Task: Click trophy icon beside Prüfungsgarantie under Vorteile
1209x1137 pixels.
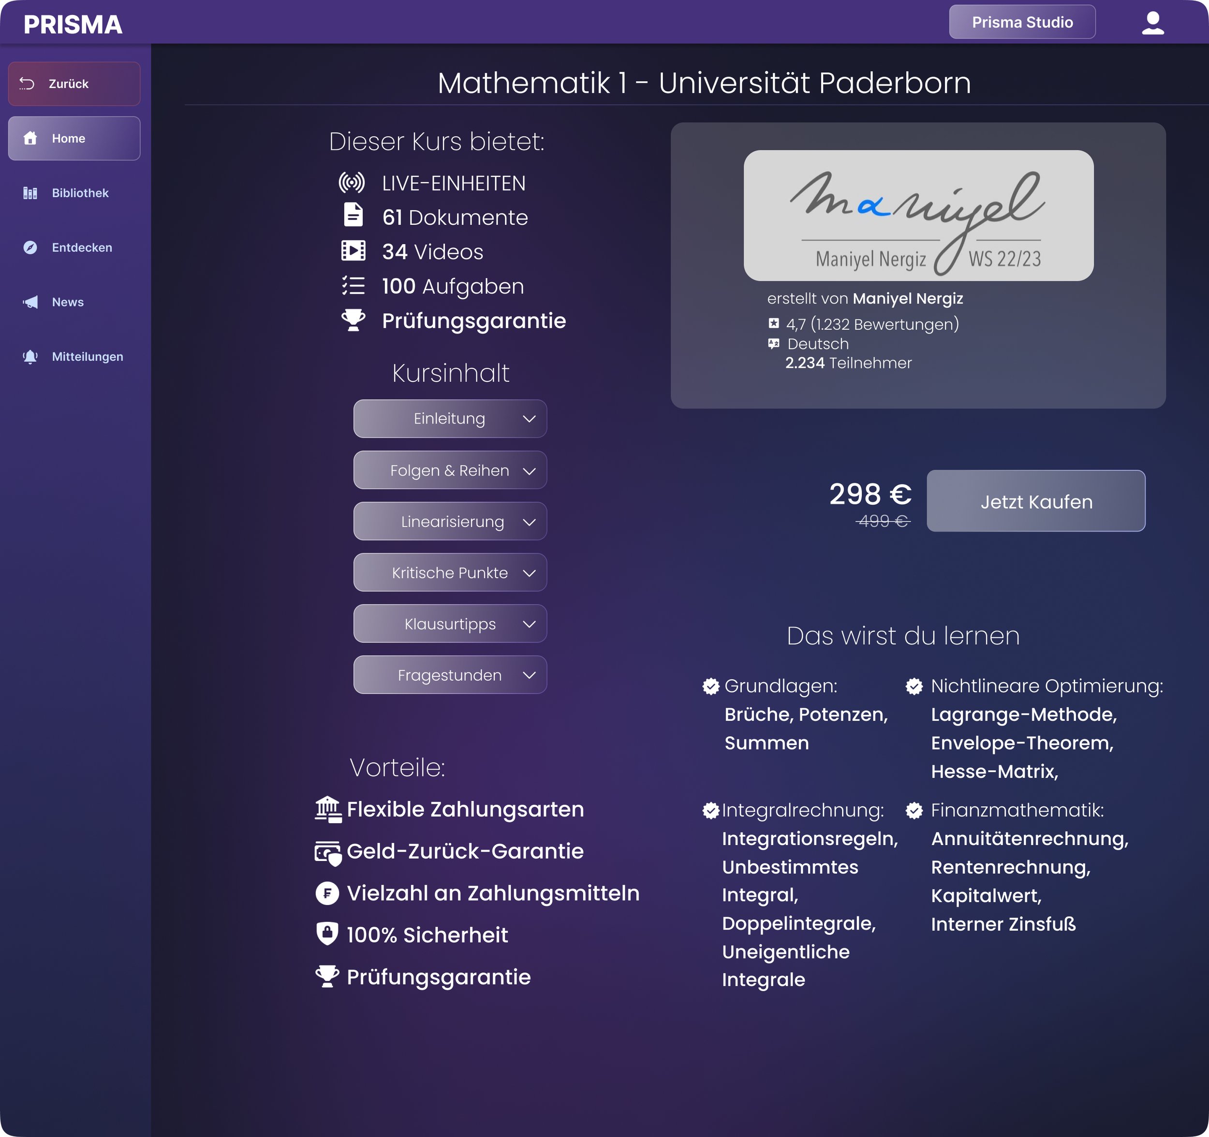Action: pyautogui.click(x=327, y=976)
